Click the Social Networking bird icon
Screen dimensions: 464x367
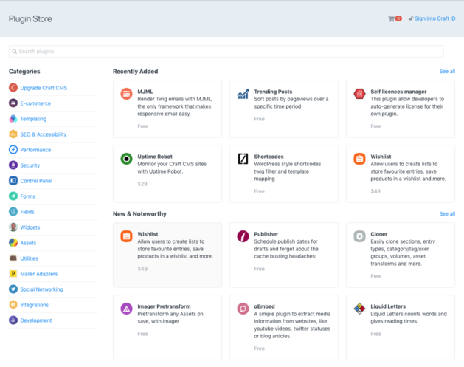[13, 289]
